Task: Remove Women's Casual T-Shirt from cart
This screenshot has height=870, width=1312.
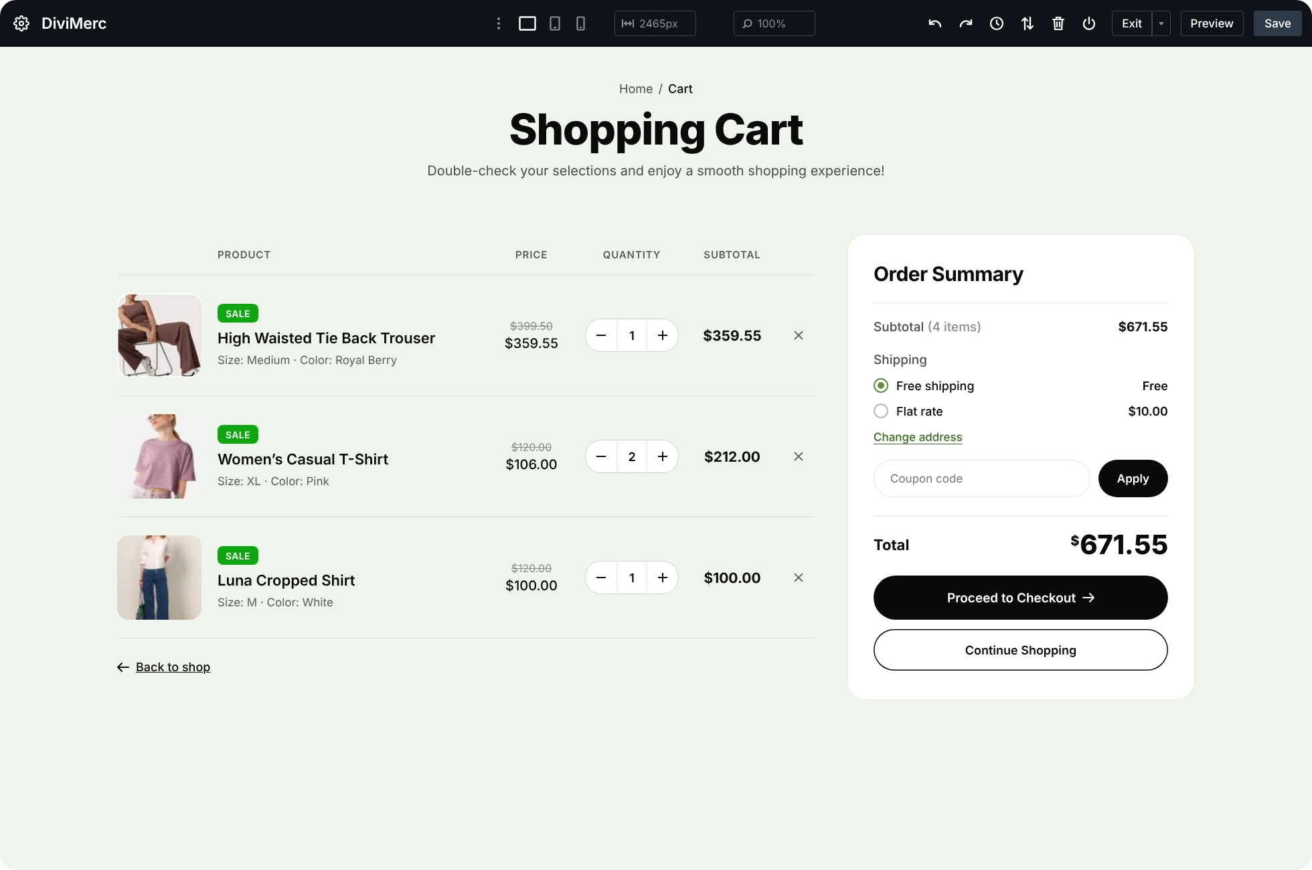Action: pos(799,456)
